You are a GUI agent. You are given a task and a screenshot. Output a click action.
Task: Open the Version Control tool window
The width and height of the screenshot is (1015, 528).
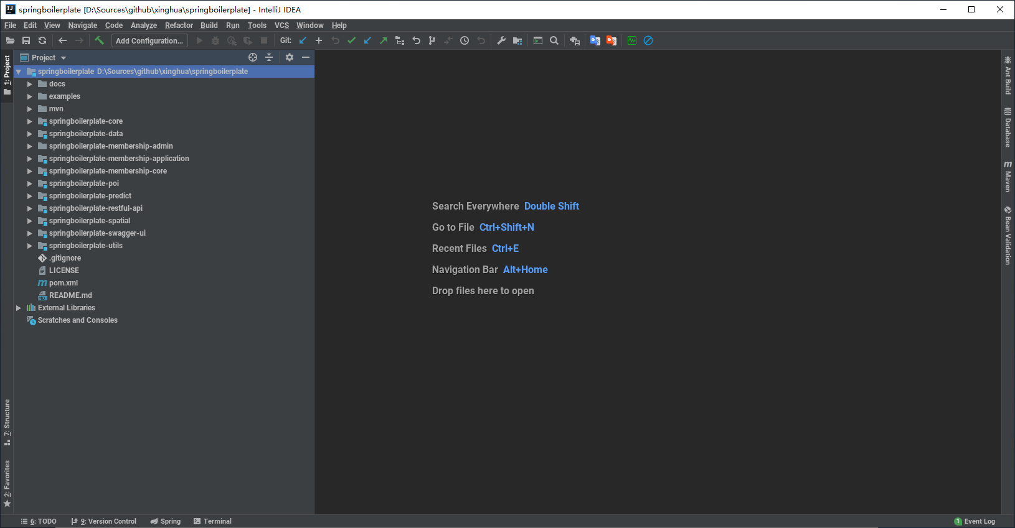tap(103, 521)
